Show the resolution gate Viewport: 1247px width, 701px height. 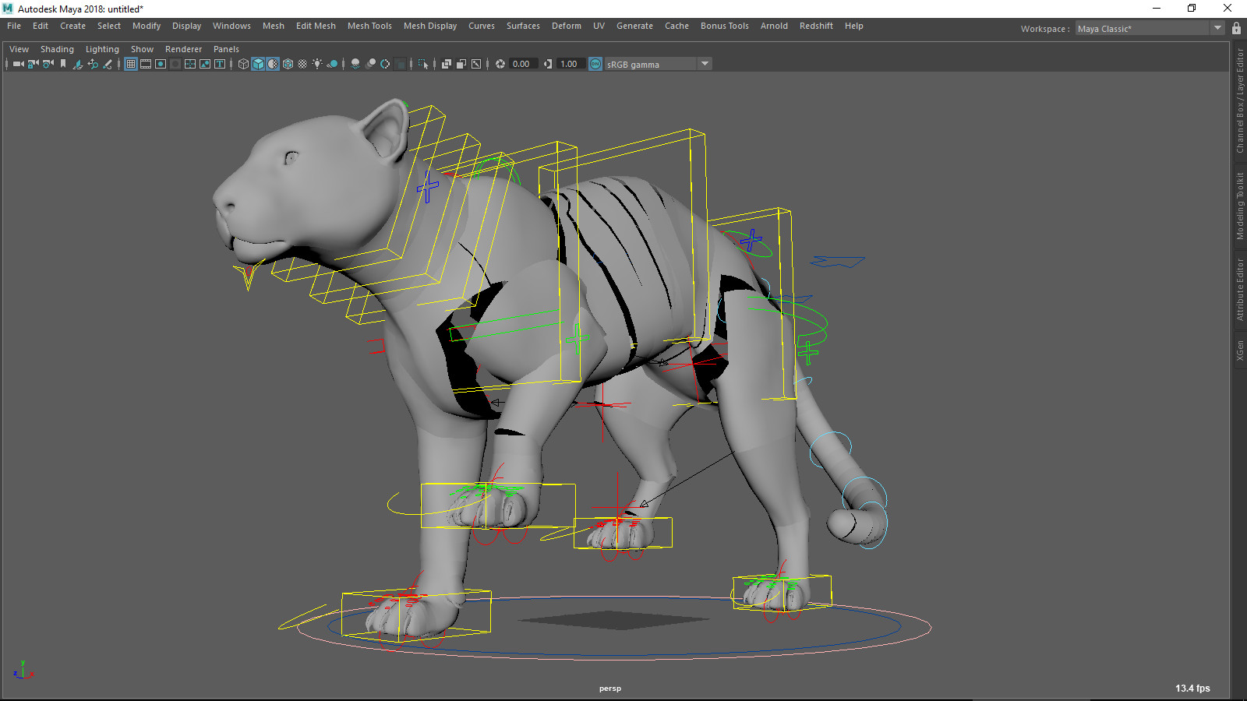pyautogui.click(x=161, y=64)
